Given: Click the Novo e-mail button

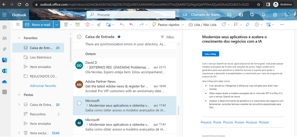Looking at the screenshot, I should [38, 25].
